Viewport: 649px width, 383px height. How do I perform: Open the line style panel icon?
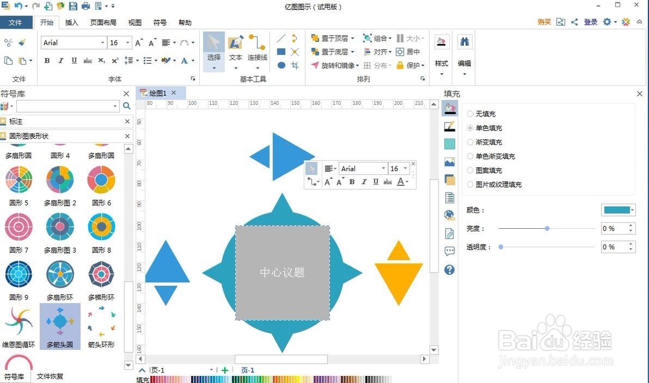450,126
